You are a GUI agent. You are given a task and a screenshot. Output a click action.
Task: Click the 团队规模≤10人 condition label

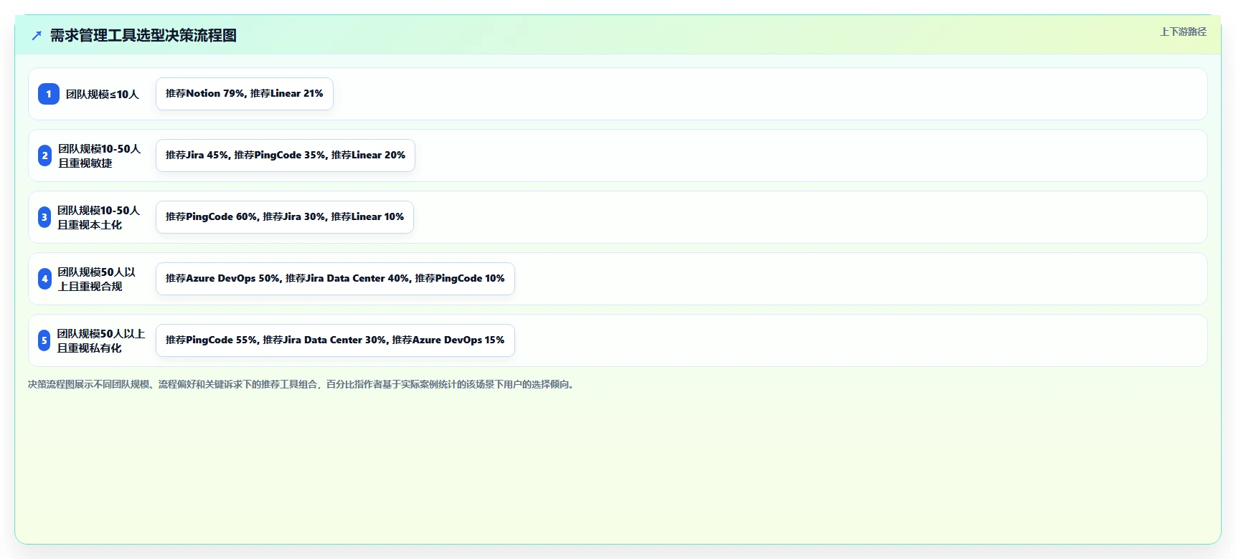click(x=103, y=94)
